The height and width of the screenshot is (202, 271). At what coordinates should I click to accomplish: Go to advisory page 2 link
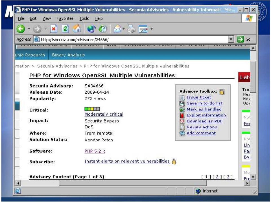pos(217,177)
